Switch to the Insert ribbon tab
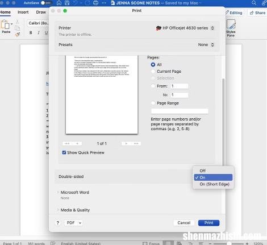Screen dimensions: 267x245 click(23, 13)
